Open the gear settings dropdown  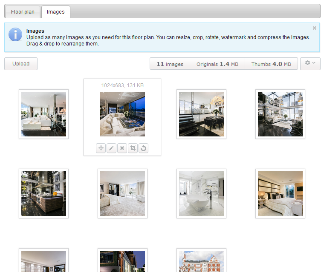tap(310, 64)
